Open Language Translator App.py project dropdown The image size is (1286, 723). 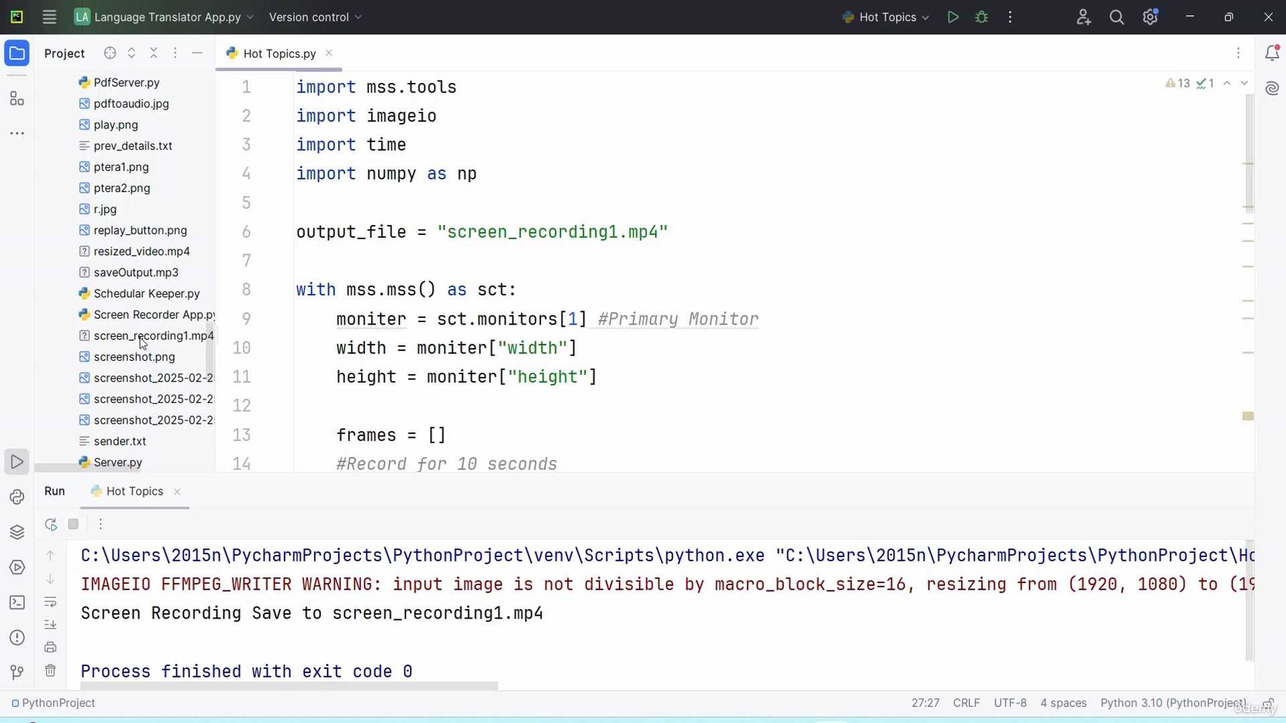[164, 17]
